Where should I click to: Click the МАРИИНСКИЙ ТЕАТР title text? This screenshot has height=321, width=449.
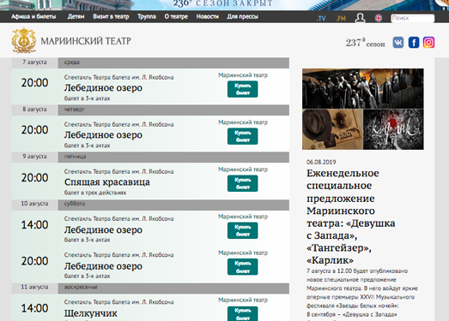coord(86,41)
